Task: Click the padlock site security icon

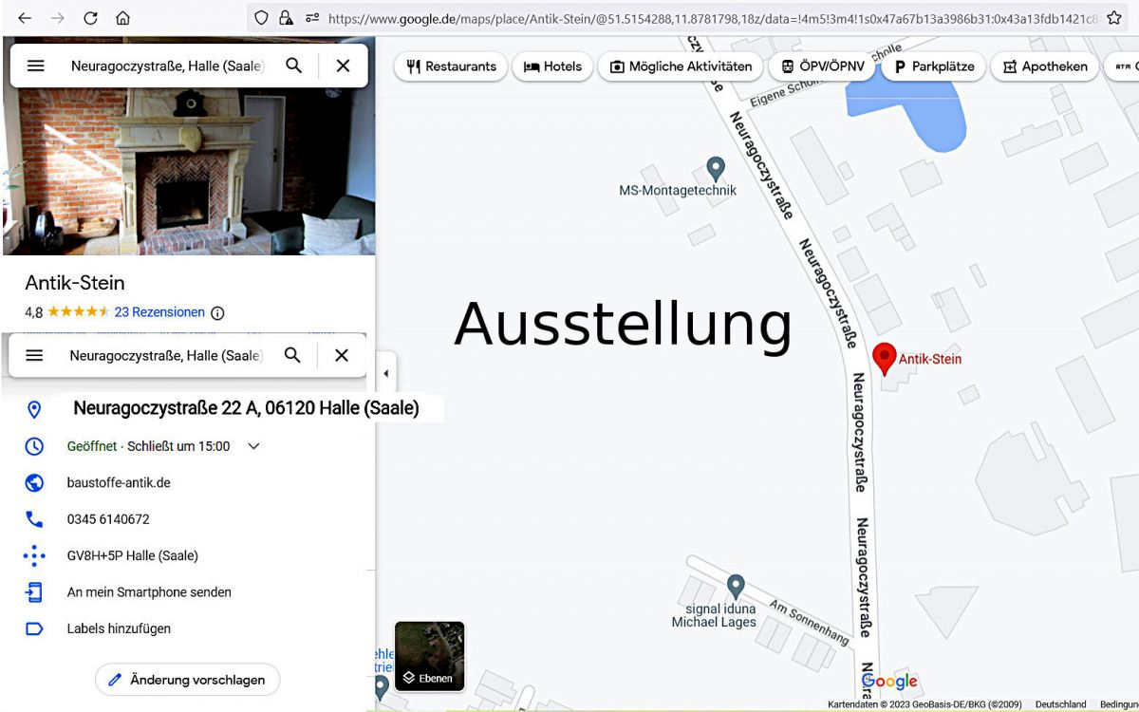Action: pyautogui.click(x=286, y=18)
